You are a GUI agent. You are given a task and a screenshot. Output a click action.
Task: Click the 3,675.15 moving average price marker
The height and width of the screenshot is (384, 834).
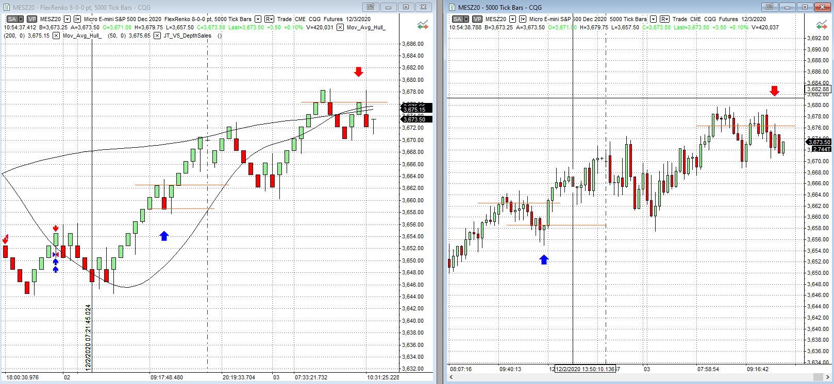click(416, 110)
